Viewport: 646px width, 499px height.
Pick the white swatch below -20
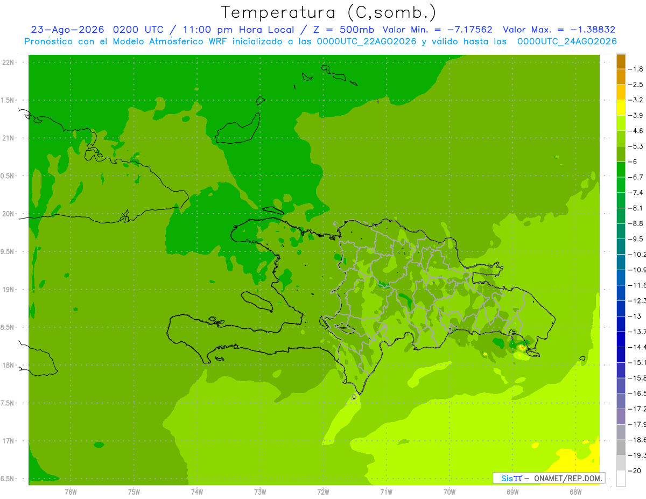click(x=621, y=478)
